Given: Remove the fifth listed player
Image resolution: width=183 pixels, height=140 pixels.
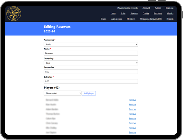Looking at the screenshot, I should coord(132,119).
